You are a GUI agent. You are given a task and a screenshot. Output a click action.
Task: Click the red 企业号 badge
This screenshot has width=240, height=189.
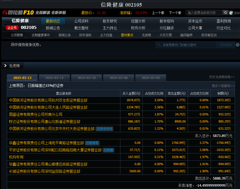point(12,28)
